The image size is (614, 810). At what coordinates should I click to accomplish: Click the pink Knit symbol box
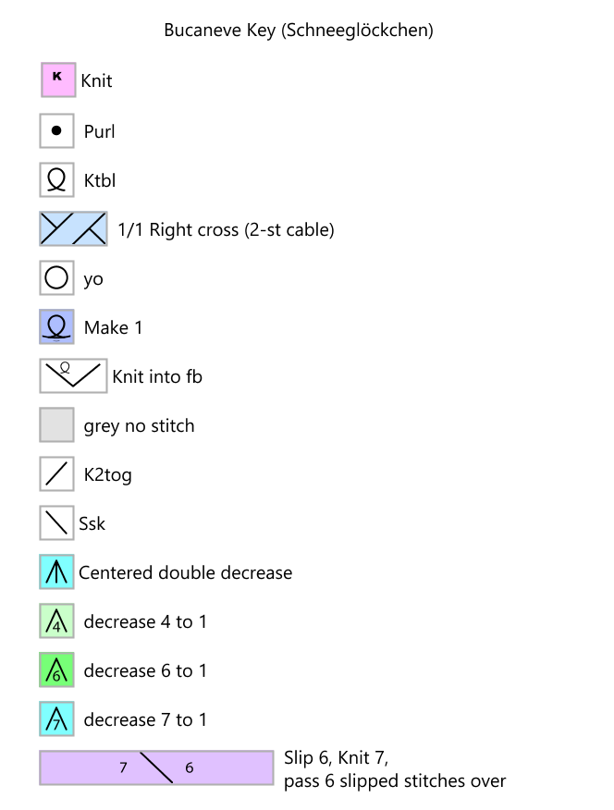tap(56, 80)
